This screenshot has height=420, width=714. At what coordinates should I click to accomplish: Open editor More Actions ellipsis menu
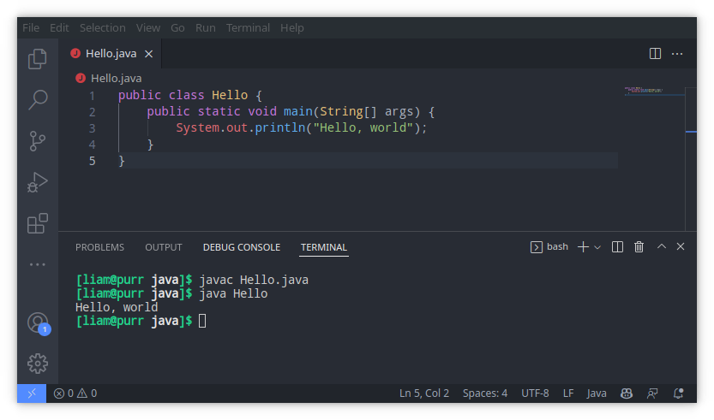(x=677, y=53)
